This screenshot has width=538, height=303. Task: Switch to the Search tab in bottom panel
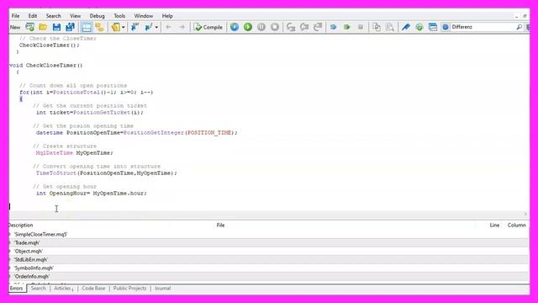coord(38,288)
